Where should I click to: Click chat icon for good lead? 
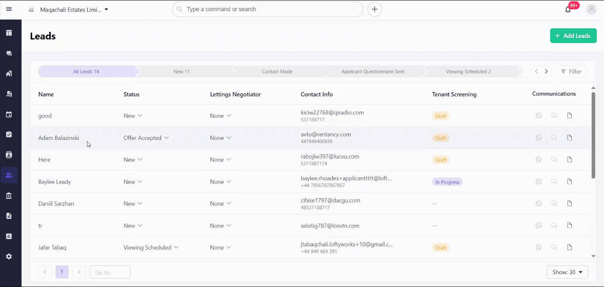(554, 116)
